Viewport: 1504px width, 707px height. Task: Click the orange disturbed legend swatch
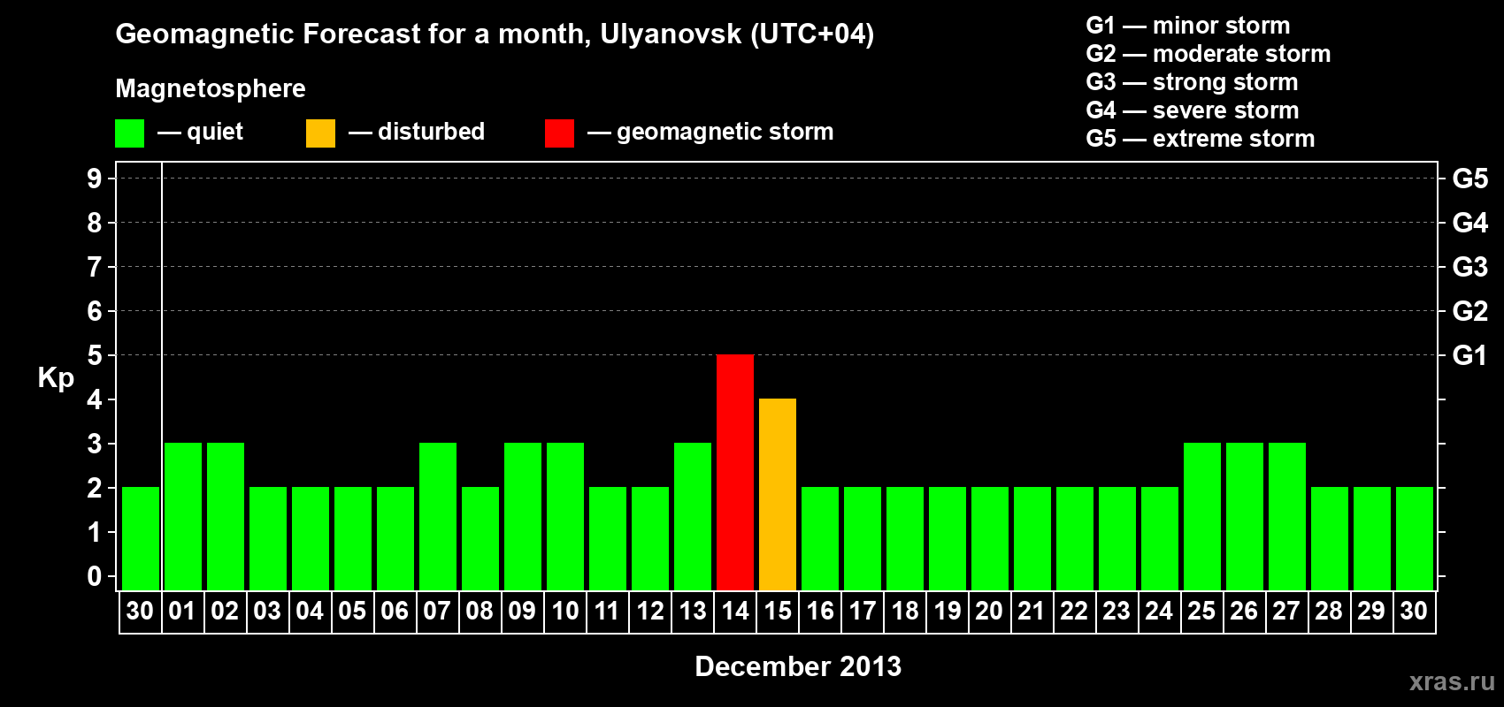(320, 133)
